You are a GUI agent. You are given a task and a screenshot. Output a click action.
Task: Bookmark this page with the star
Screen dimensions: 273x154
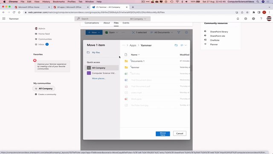tap(247, 12)
